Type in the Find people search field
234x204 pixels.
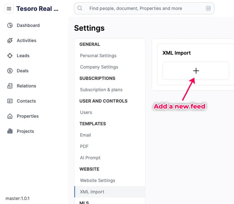tap(140, 8)
